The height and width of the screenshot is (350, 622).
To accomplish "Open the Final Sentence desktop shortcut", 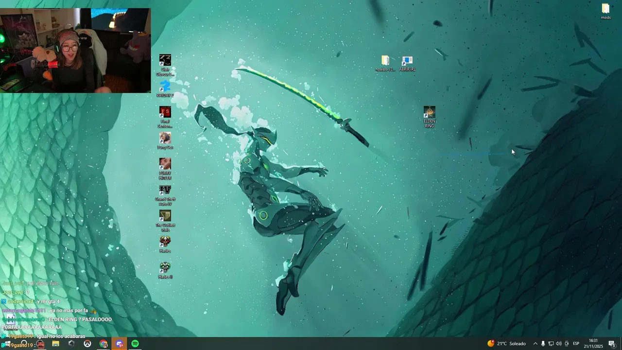I will pos(165,117).
